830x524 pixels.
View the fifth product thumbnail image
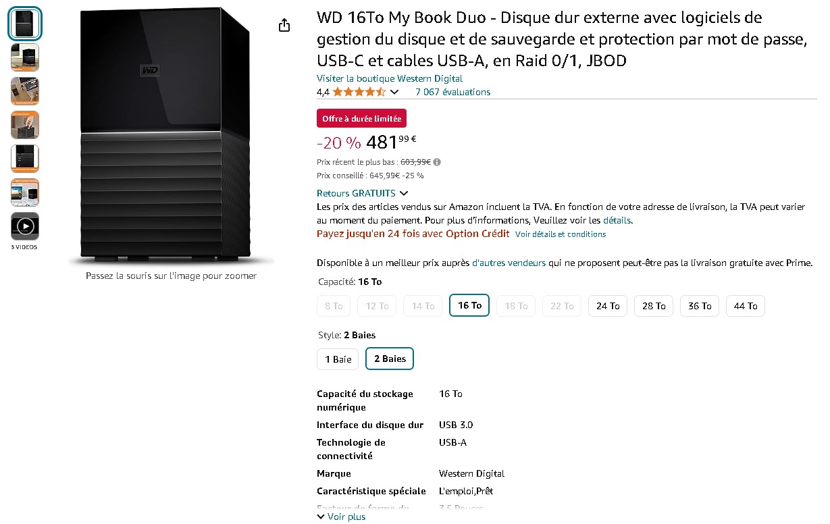pyautogui.click(x=25, y=159)
